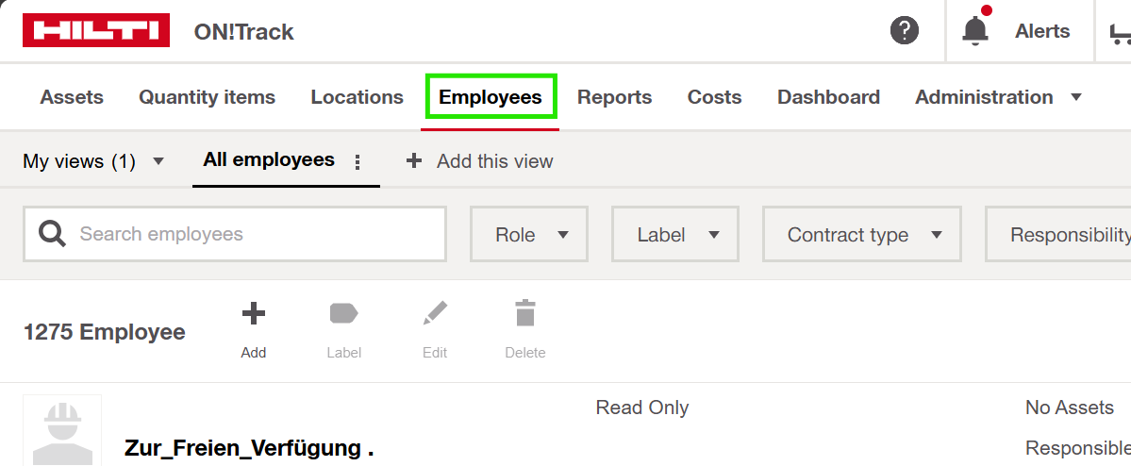
Task: Open the Zur_Freien_Verfügung employee entry
Action: click(249, 448)
